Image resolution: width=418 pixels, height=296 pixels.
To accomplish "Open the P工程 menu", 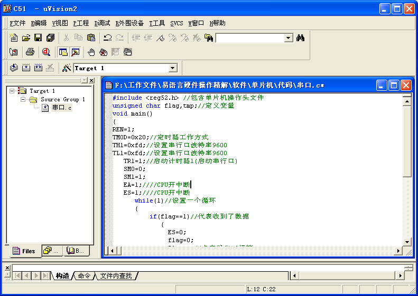I will click(81, 23).
